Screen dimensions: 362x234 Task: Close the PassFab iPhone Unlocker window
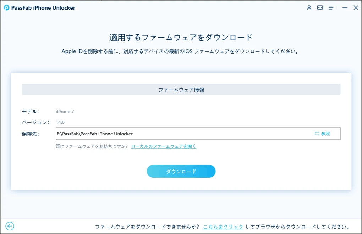coord(356,8)
